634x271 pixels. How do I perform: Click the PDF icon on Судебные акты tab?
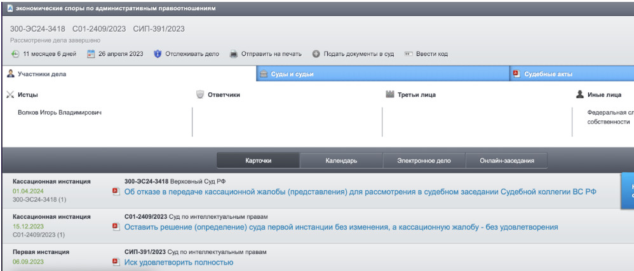(x=516, y=74)
